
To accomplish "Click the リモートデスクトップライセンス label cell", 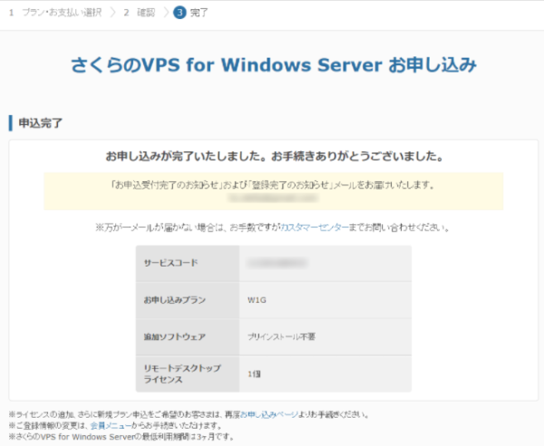I will tap(188, 373).
